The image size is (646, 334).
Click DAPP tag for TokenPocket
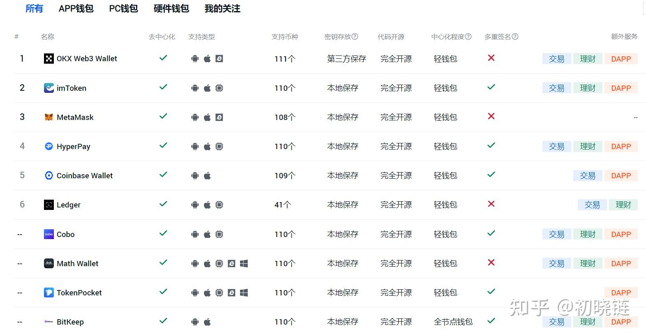point(621,293)
